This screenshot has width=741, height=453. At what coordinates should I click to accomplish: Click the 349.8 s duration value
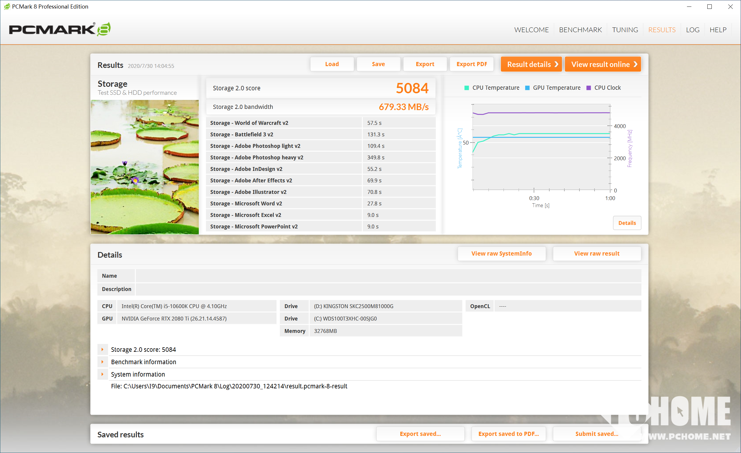point(376,157)
